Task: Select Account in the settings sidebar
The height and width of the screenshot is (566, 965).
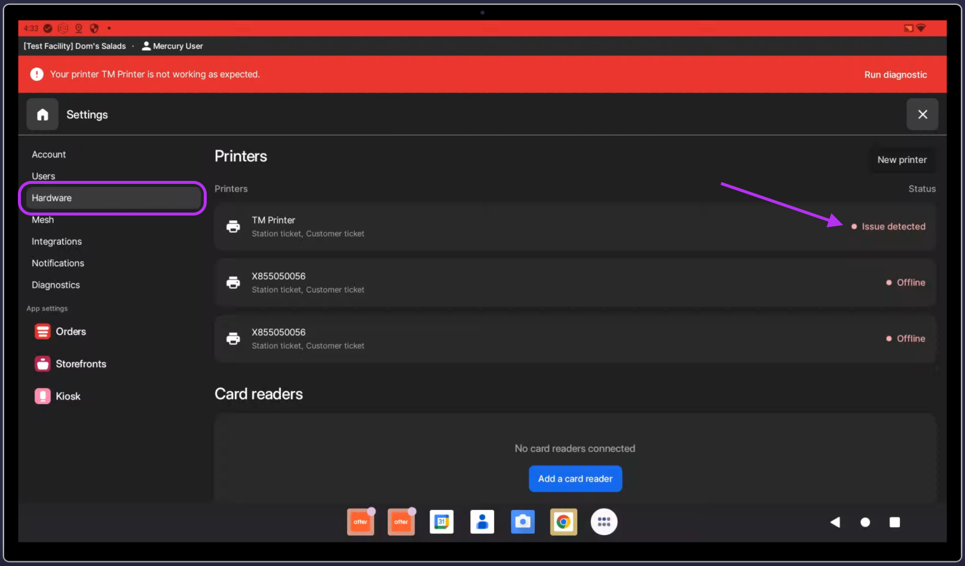Action: [x=49, y=155]
